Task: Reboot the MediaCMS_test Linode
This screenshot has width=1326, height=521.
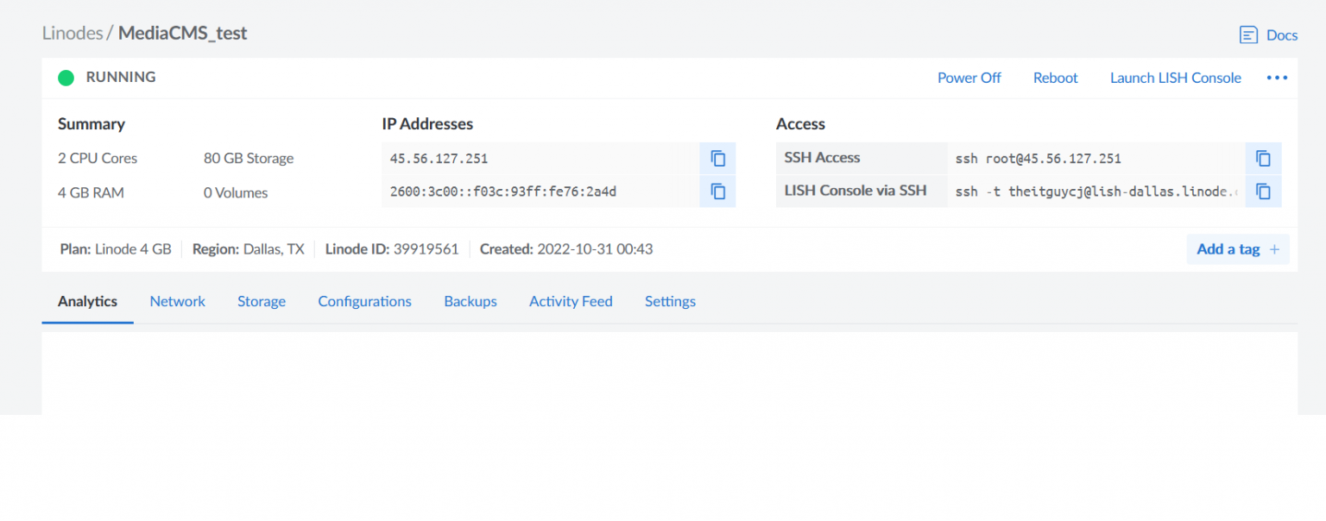Action: 1055,78
